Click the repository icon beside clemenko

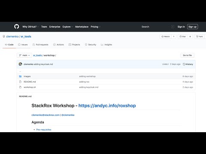(4, 36)
